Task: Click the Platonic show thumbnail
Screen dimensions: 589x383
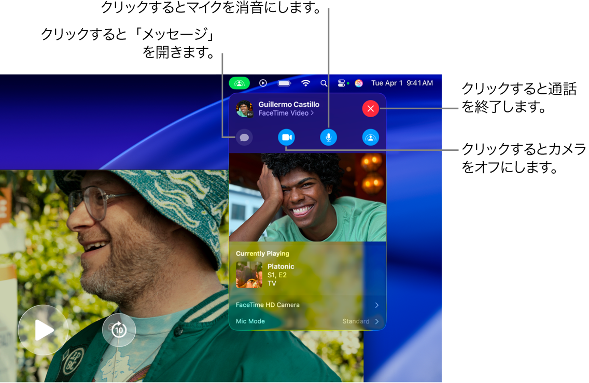Action: [x=249, y=275]
